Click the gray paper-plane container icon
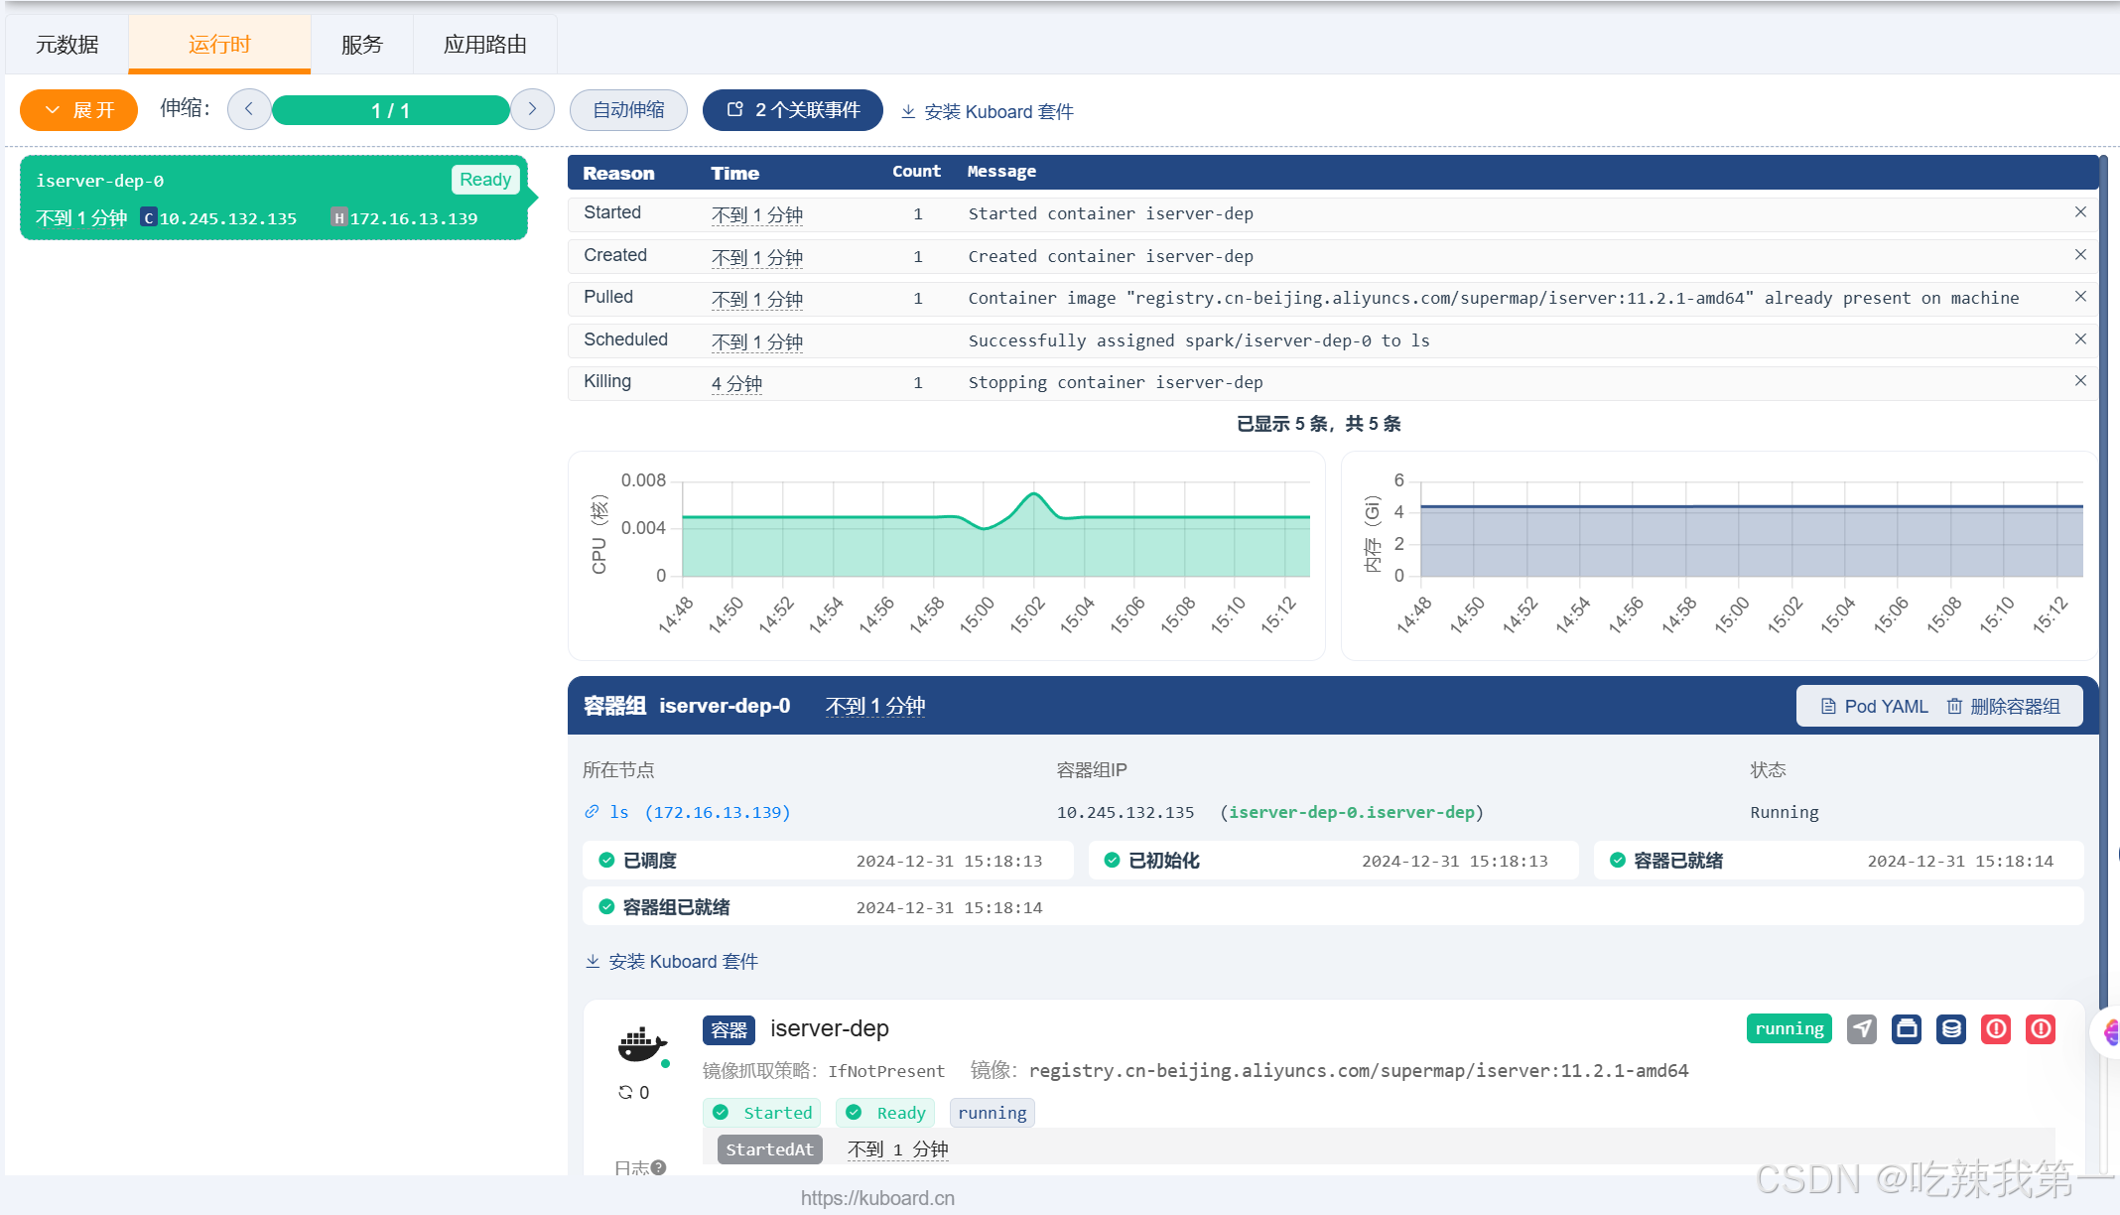Viewport: 2120px width, 1215px height. (x=1861, y=1029)
